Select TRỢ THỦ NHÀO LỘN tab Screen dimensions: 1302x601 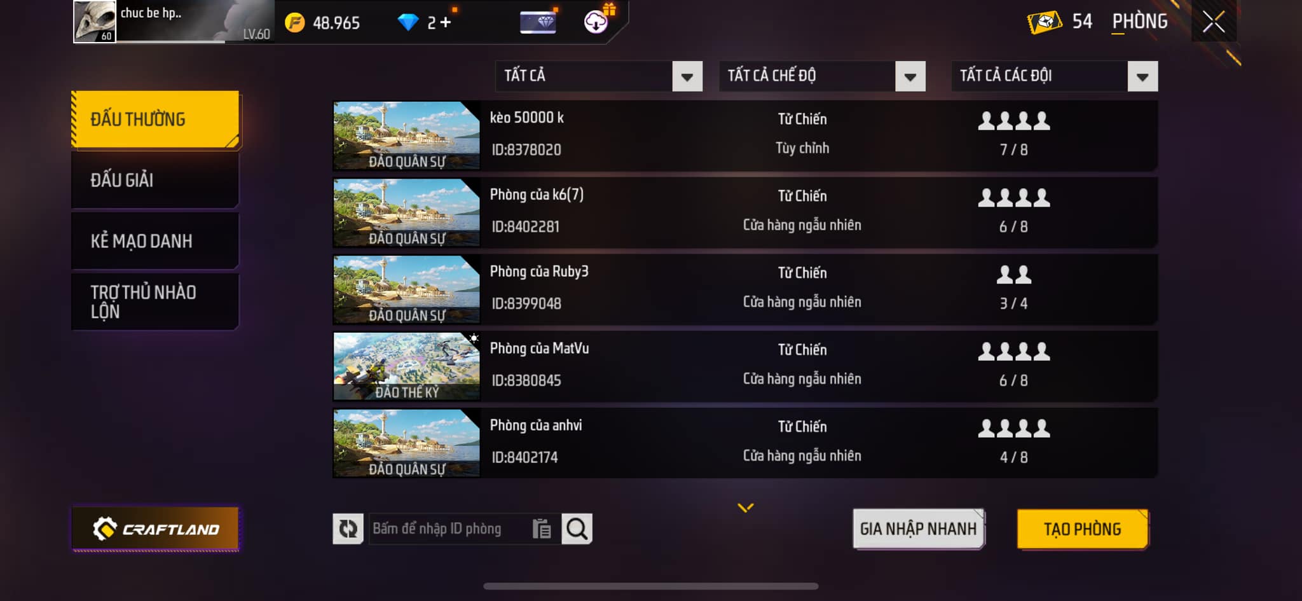[156, 302]
